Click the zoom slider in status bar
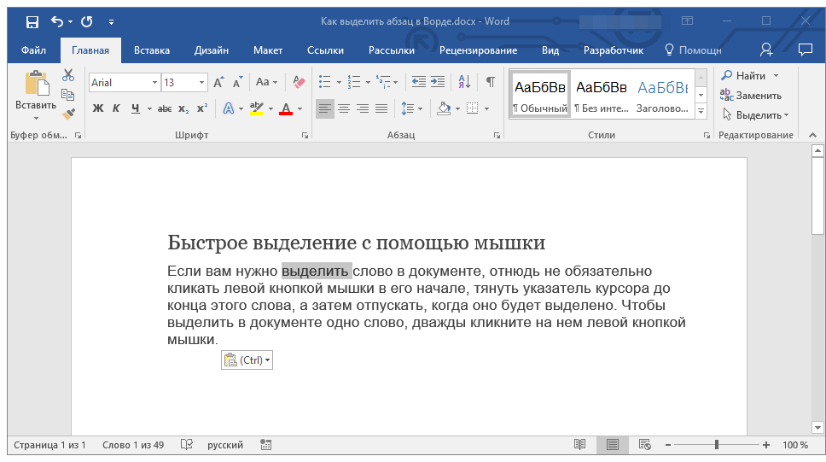 point(717,445)
